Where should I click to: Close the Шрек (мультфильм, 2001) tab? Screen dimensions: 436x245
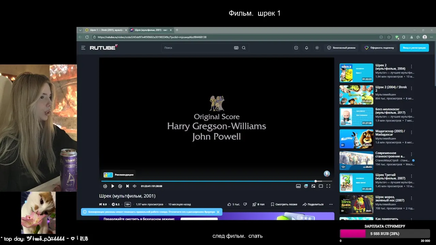tap(171, 30)
